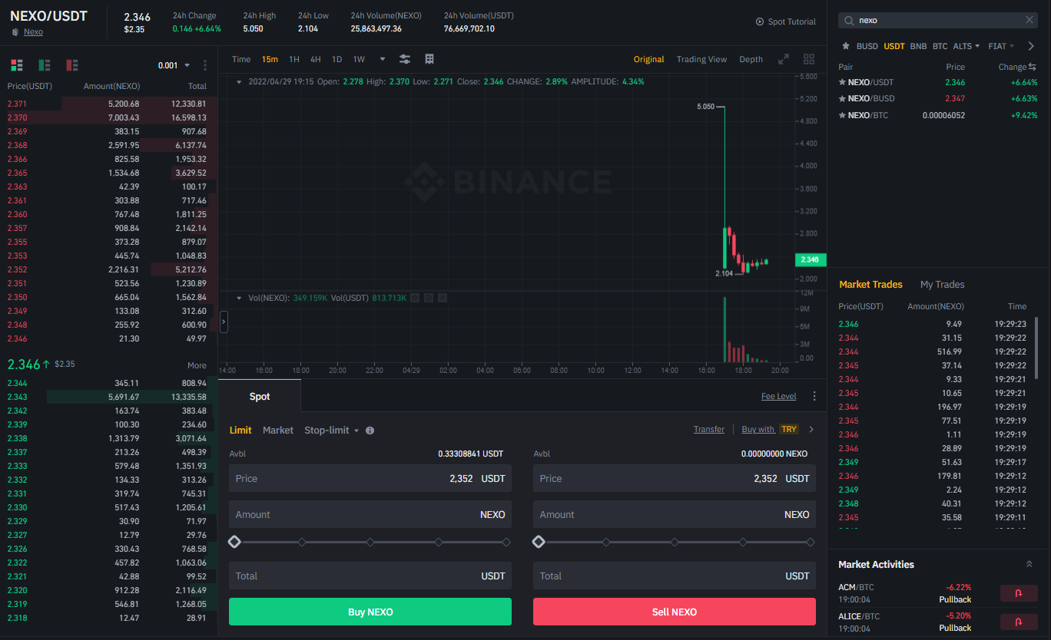This screenshot has width=1051, height=640.
Task: Select the 15m chart interval
Action: pyautogui.click(x=270, y=59)
